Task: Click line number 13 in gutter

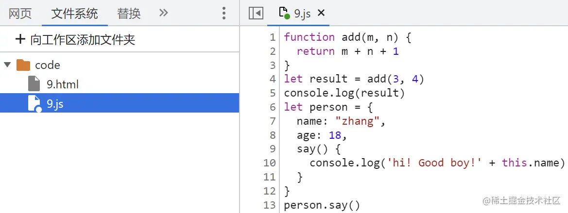Action: tap(270, 205)
